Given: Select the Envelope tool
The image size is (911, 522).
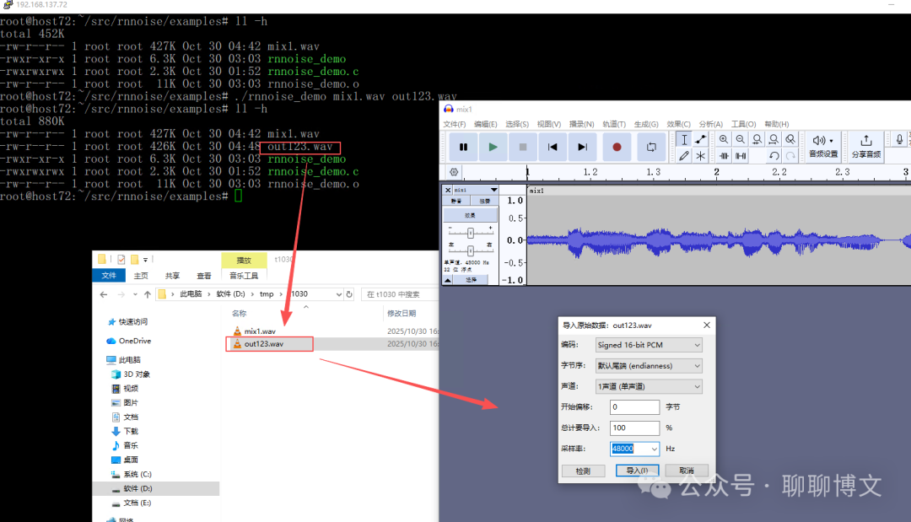Looking at the screenshot, I should tap(701, 139).
